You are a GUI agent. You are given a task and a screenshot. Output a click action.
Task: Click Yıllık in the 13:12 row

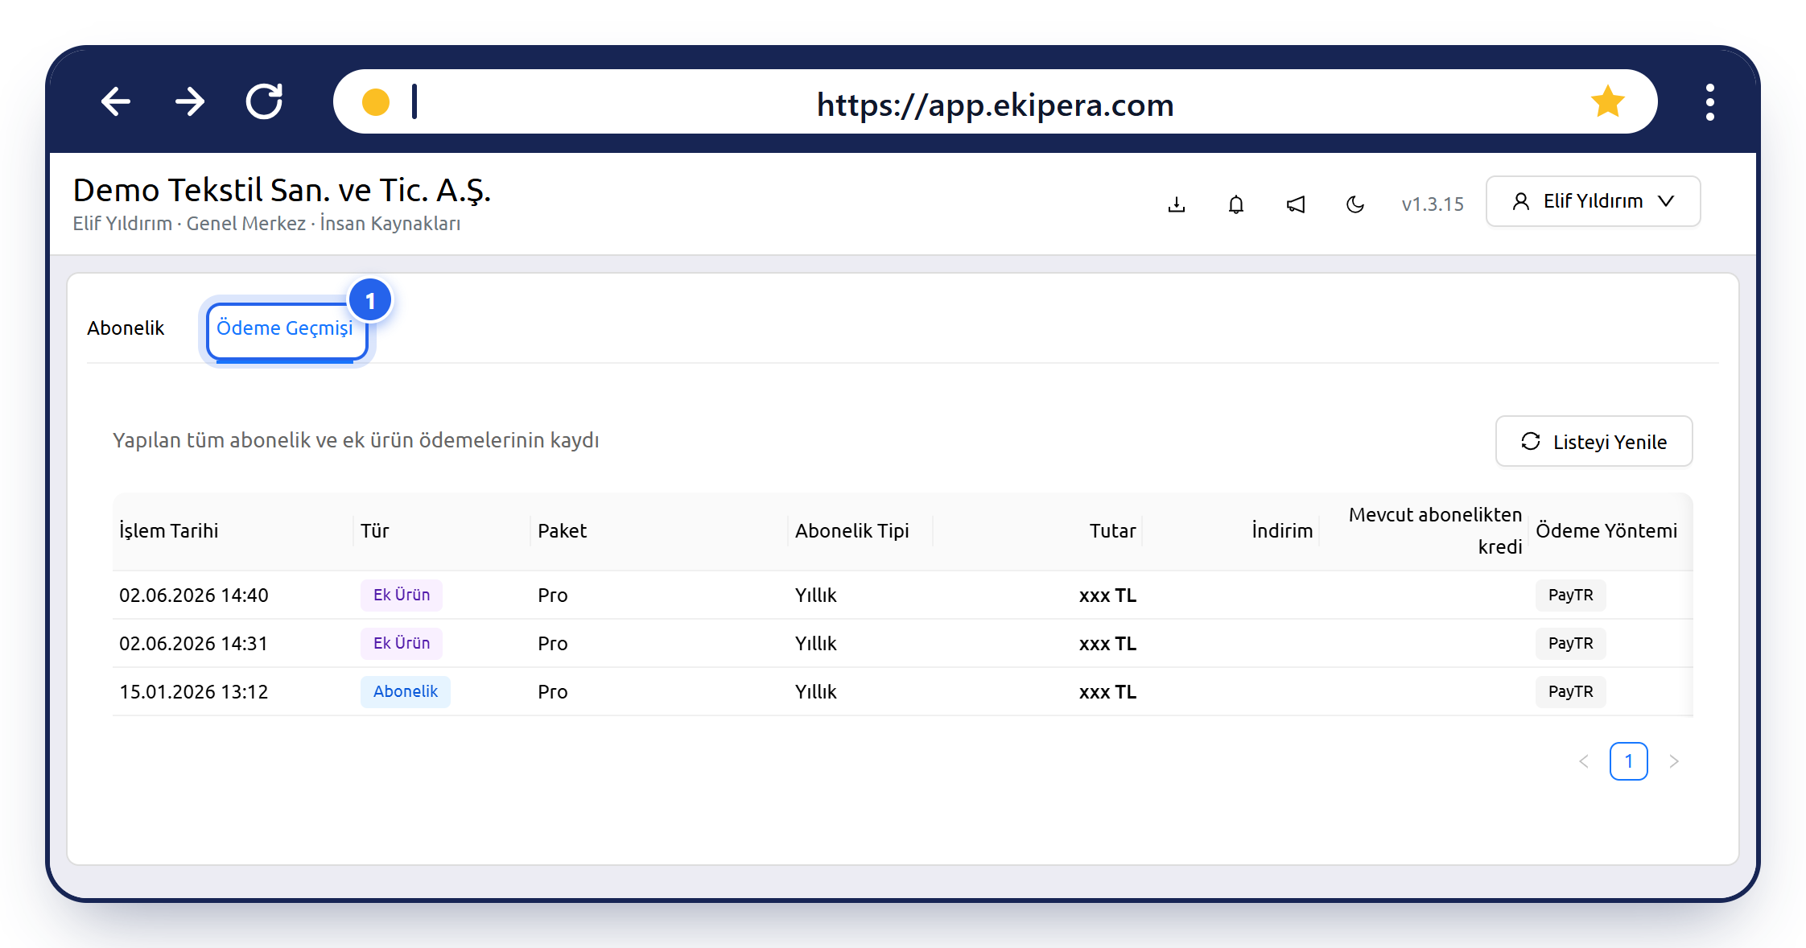tap(816, 692)
